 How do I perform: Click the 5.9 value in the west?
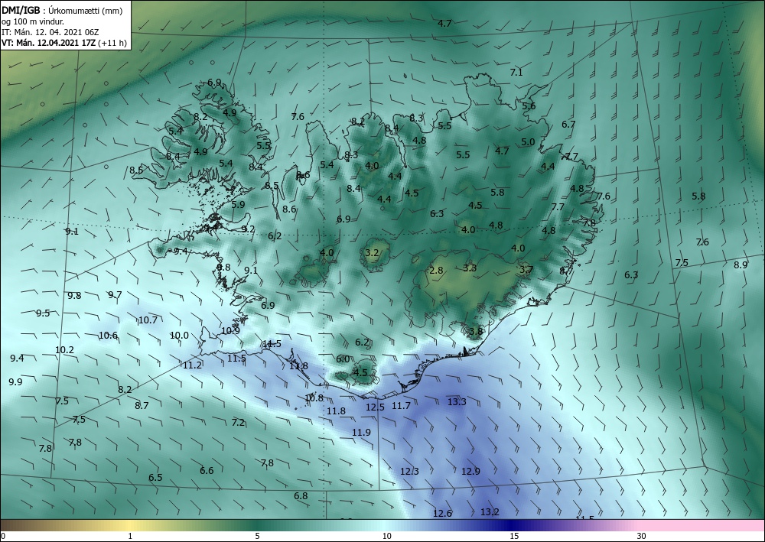[x=238, y=205]
